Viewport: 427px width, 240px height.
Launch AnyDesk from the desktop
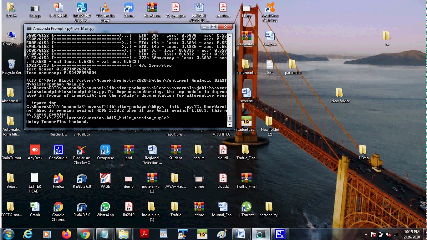pyautogui.click(x=35, y=153)
